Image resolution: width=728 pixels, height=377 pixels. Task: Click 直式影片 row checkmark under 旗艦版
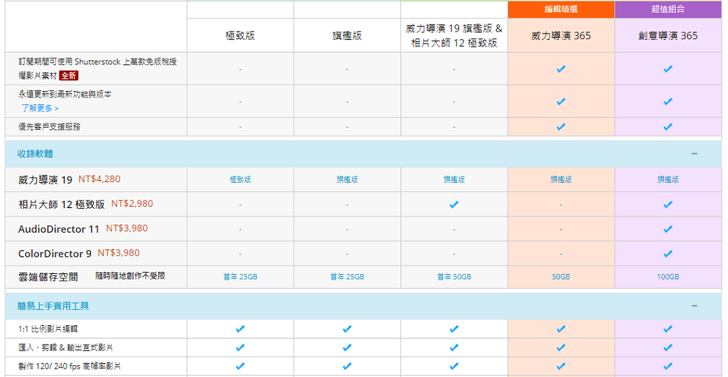coord(346,348)
